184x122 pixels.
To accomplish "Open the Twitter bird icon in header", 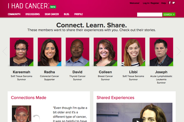I will tap(173, 3).
